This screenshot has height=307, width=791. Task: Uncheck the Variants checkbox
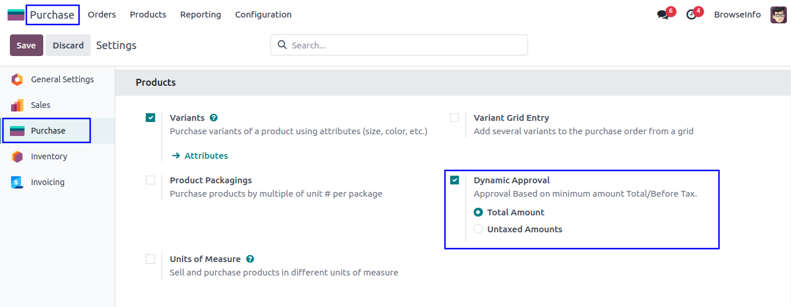[x=150, y=118]
